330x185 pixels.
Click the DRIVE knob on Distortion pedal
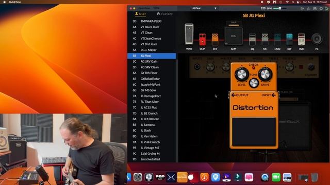click(265, 74)
